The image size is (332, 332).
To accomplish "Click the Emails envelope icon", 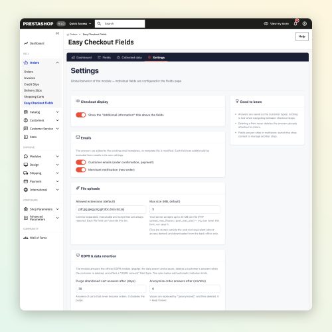I will click(78, 137).
